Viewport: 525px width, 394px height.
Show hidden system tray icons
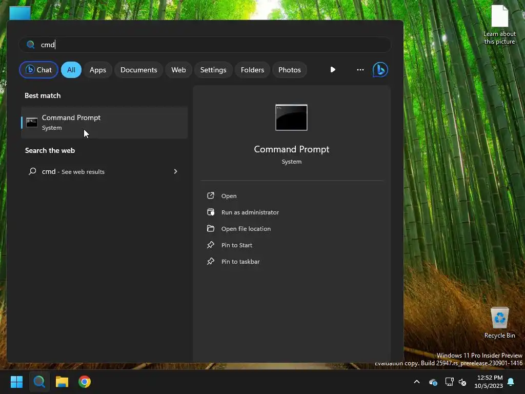[x=417, y=382]
